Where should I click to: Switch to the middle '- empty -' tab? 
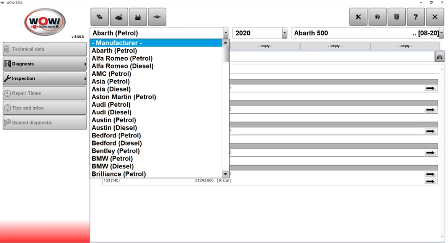[x=335, y=46]
